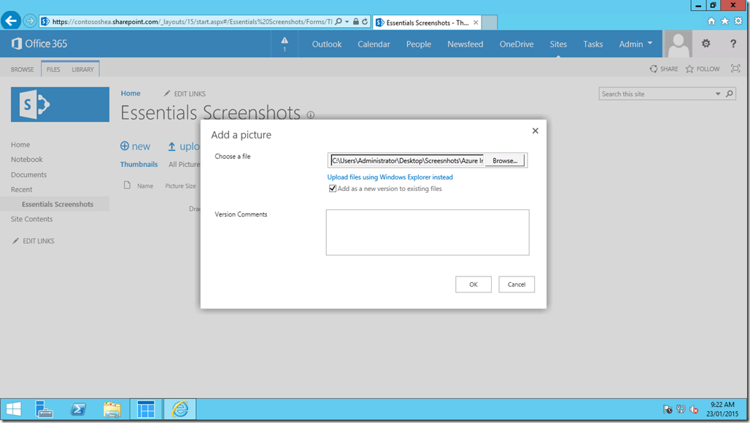Click inside the Version Comments text box
This screenshot has width=750, height=423.
click(x=428, y=232)
